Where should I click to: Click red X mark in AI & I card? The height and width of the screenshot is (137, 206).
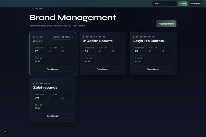63,51
